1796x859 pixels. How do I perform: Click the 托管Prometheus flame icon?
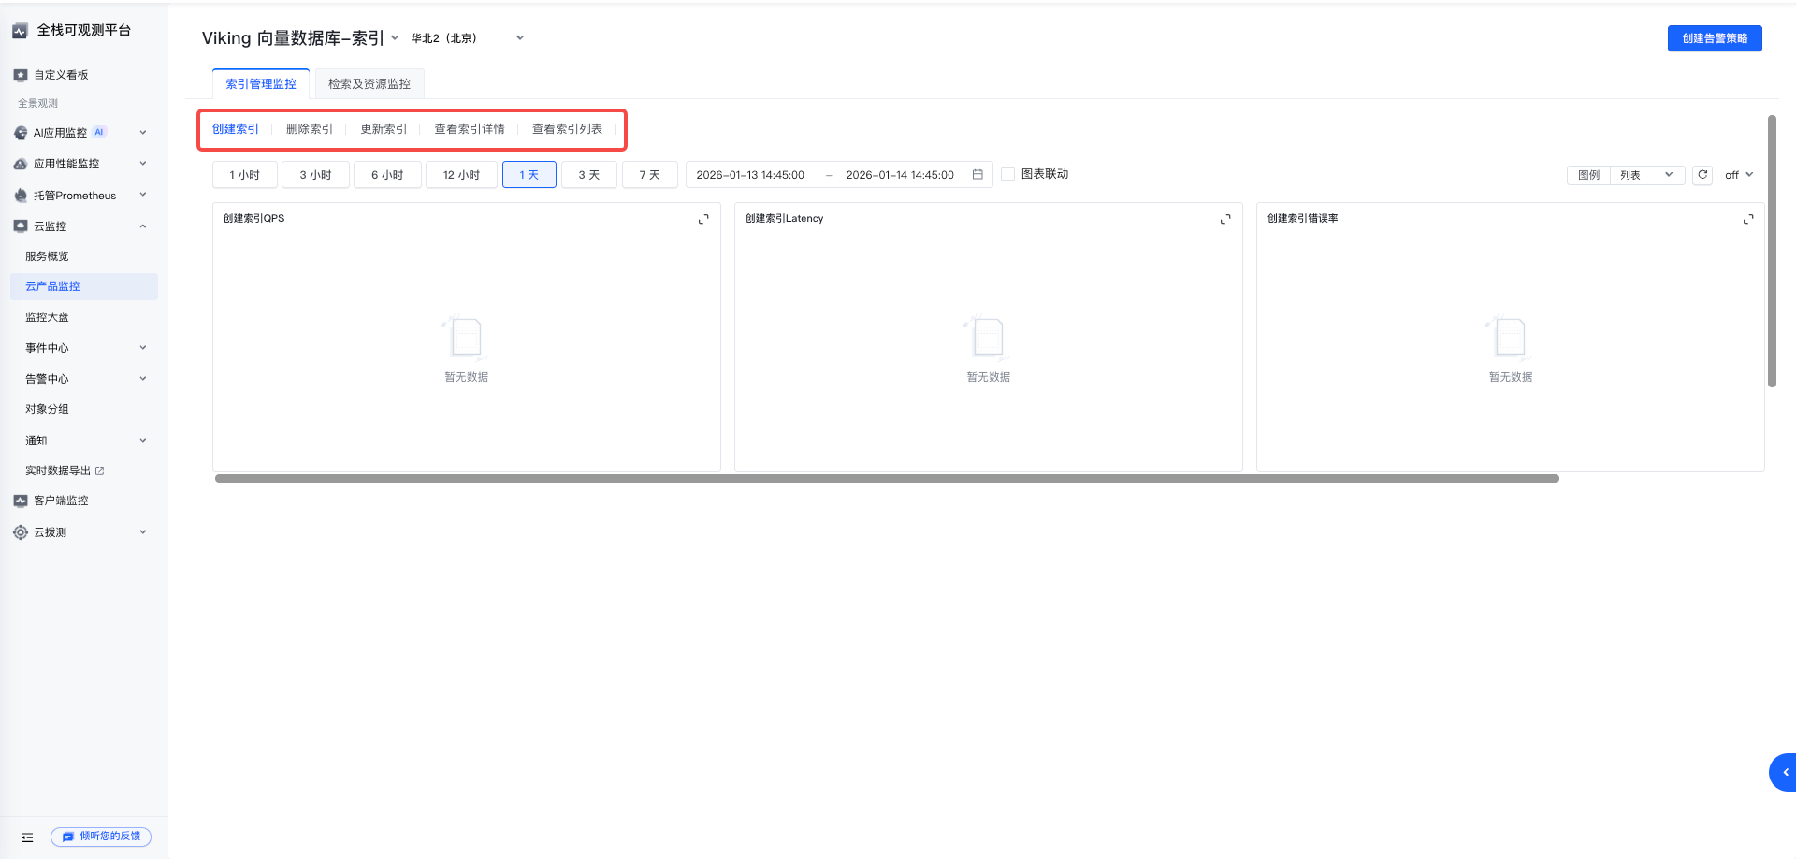pyautogui.click(x=21, y=196)
